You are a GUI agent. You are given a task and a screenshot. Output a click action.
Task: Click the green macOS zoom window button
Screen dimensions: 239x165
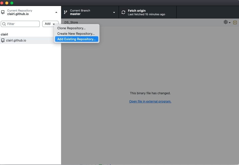(x=12, y=3)
